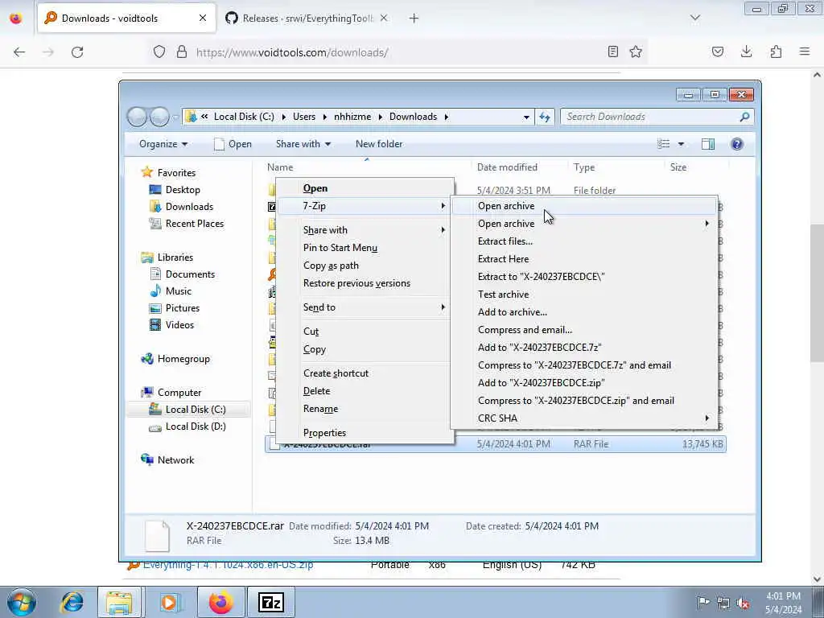This screenshot has width=824, height=618.
Task: Bookmark this page with star icon
Action: (636, 51)
